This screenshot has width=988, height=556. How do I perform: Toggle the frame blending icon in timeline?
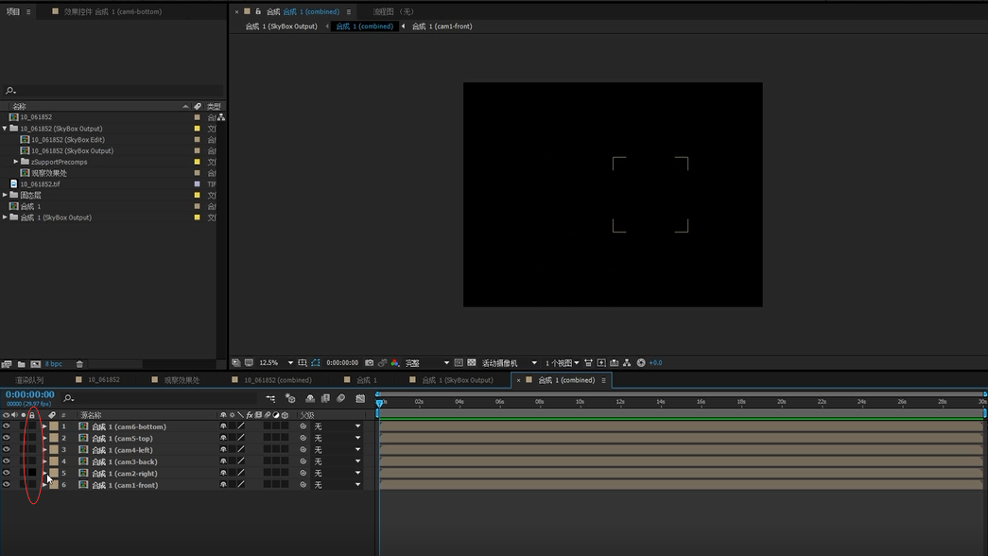[x=325, y=398]
